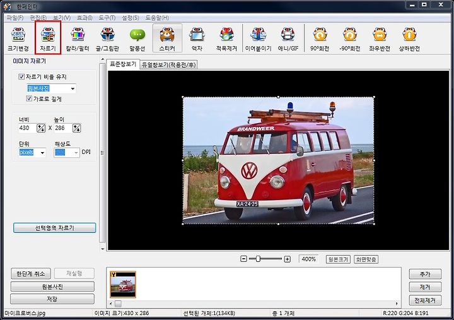Screen dimensions: 454x320
Task: Switch to 듀얼창보기(적용전/후) tab
Action: coord(168,64)
